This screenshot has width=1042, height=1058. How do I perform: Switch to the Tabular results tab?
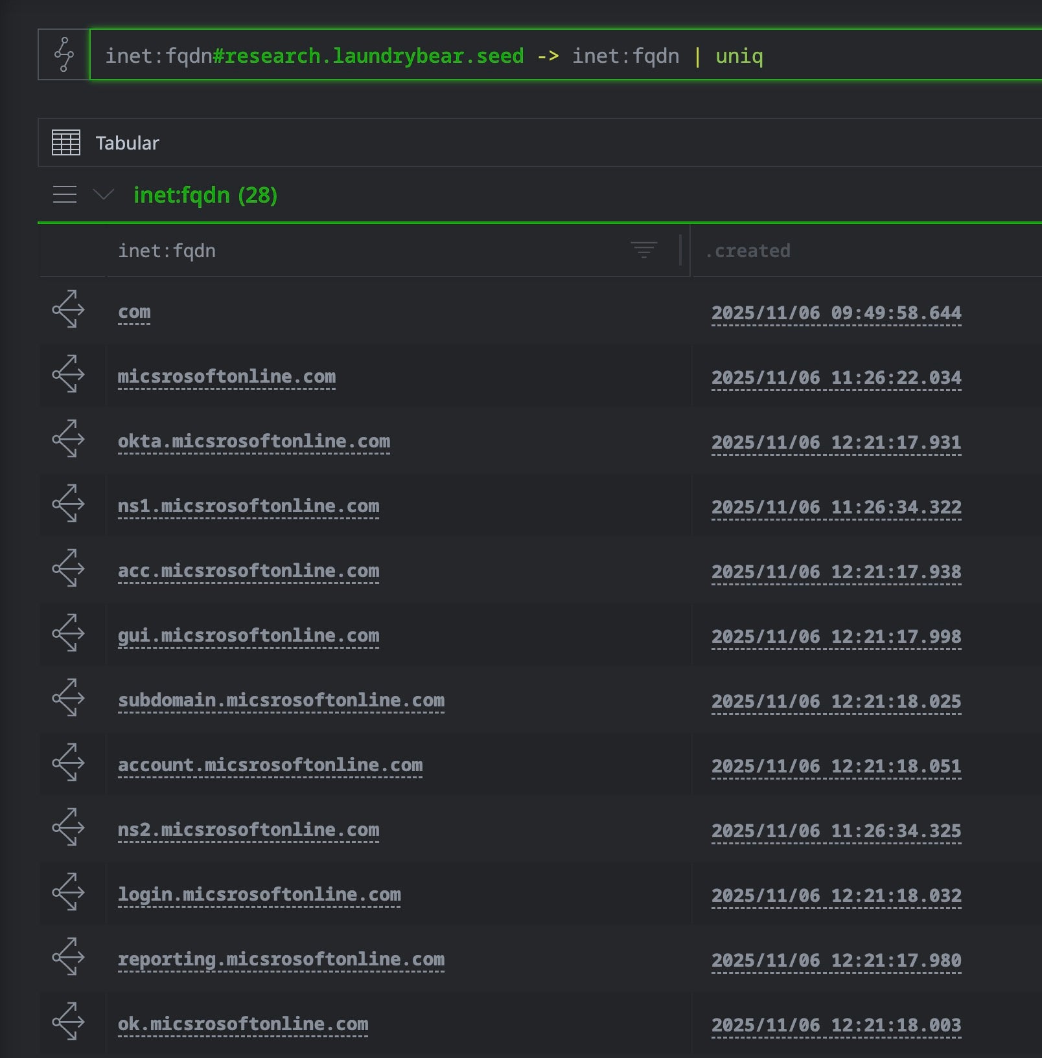coord(127,143)
